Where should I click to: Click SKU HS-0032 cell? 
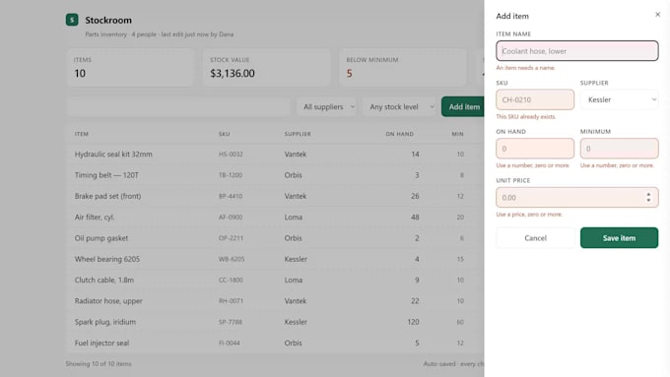coord(231,155)
